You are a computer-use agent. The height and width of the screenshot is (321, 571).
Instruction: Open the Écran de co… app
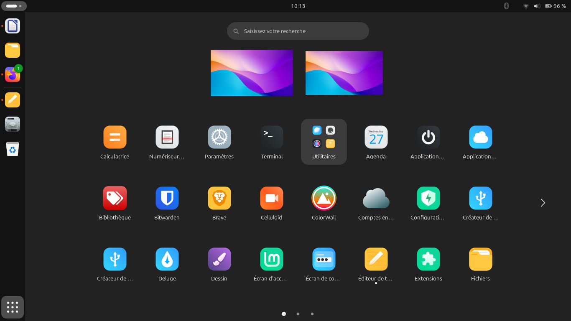[x=324, y=264]
